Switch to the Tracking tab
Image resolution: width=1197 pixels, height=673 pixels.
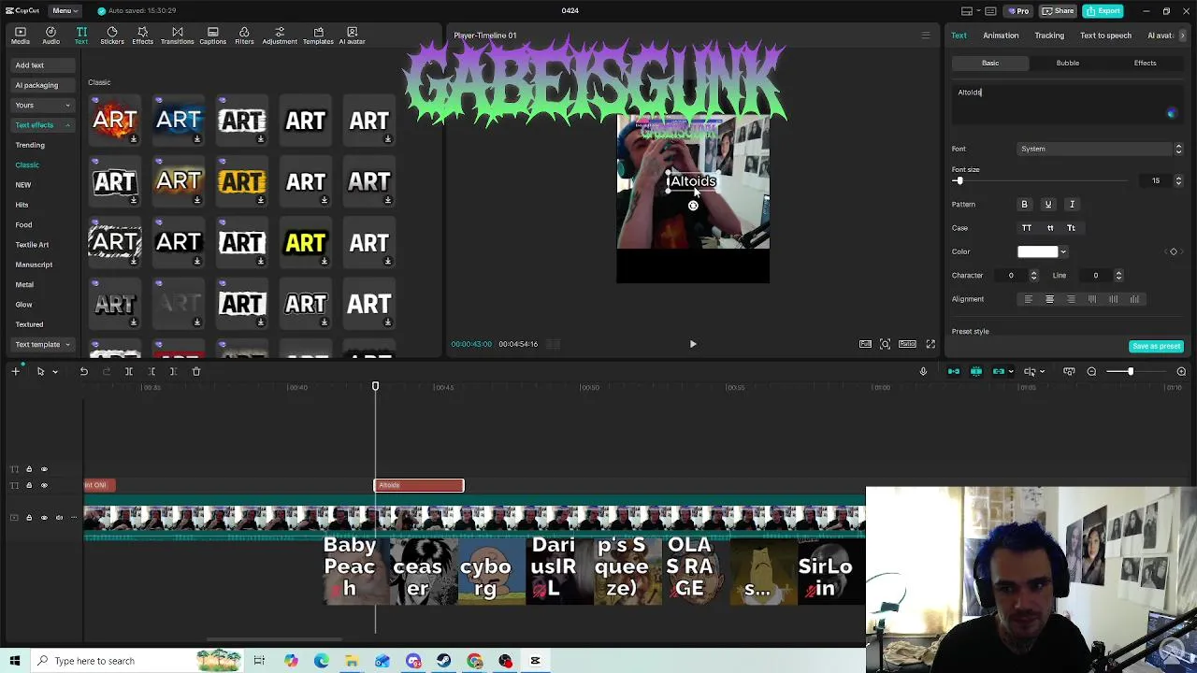pyautogui.click(x=1049, y=36)
